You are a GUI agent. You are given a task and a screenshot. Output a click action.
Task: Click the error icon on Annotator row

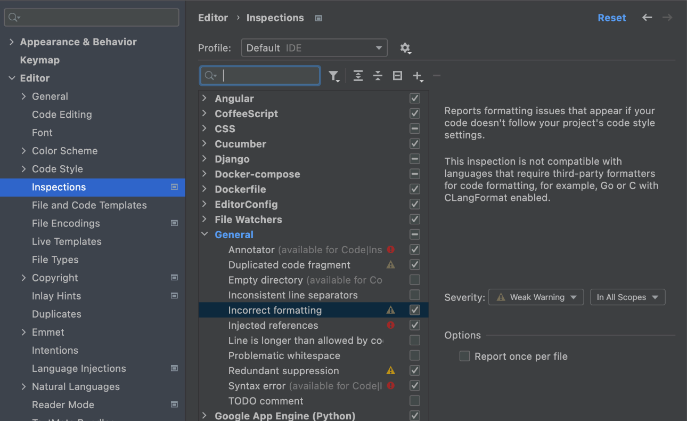pyautogui.click(x=390, y=249)
